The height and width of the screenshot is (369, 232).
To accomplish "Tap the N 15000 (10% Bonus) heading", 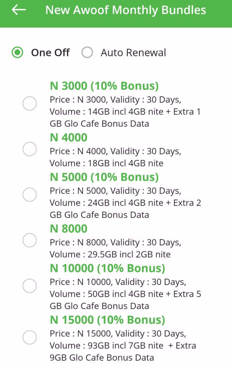I will [107, 320].
